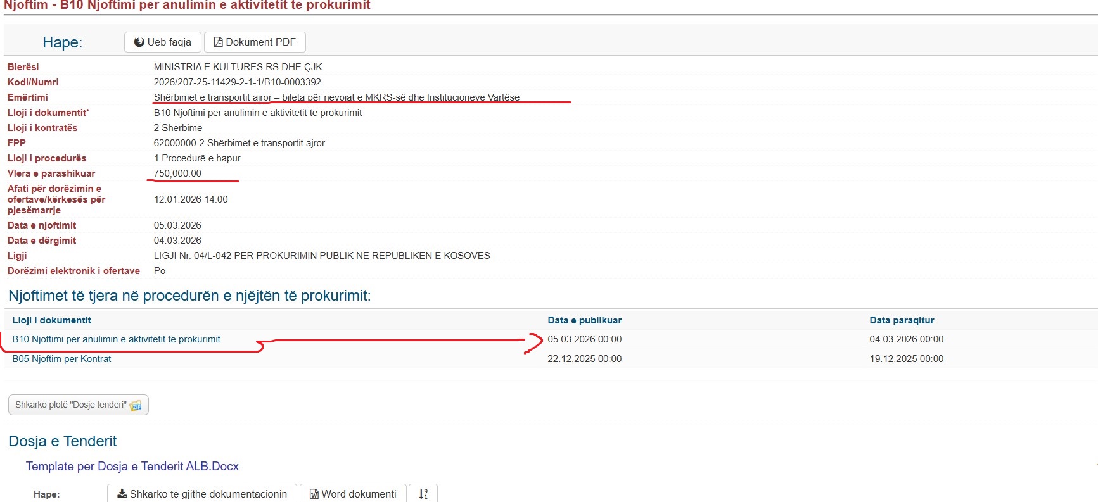The height and width of the screenshot is (502, 1098).
Task: Click the Data paraqitur column header
Action: coord(902,320)
